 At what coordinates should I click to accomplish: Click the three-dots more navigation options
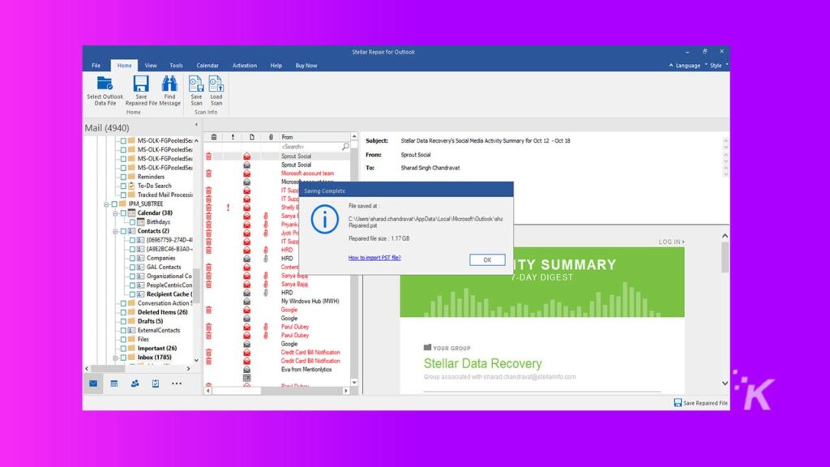[176, 383]
